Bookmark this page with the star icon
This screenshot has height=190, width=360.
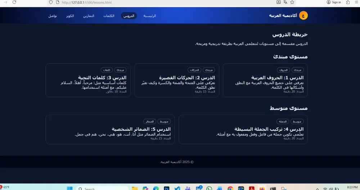click(x=292, y=2)
